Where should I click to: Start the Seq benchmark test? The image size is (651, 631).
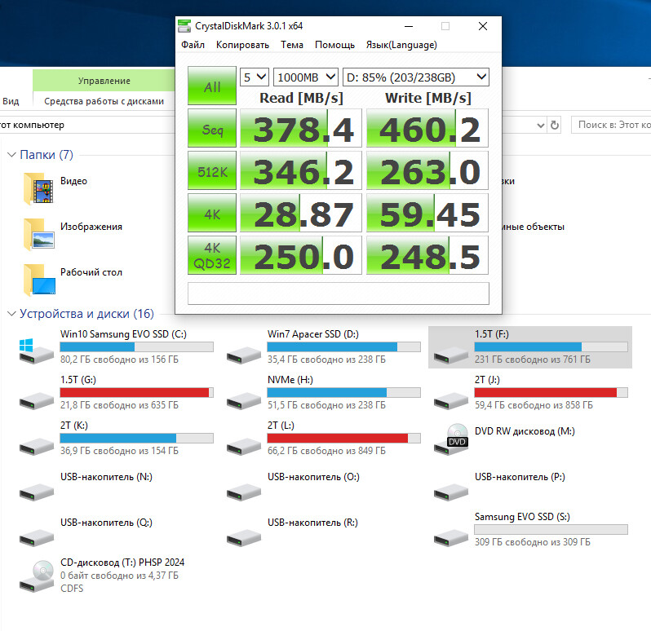coord(212,128)
